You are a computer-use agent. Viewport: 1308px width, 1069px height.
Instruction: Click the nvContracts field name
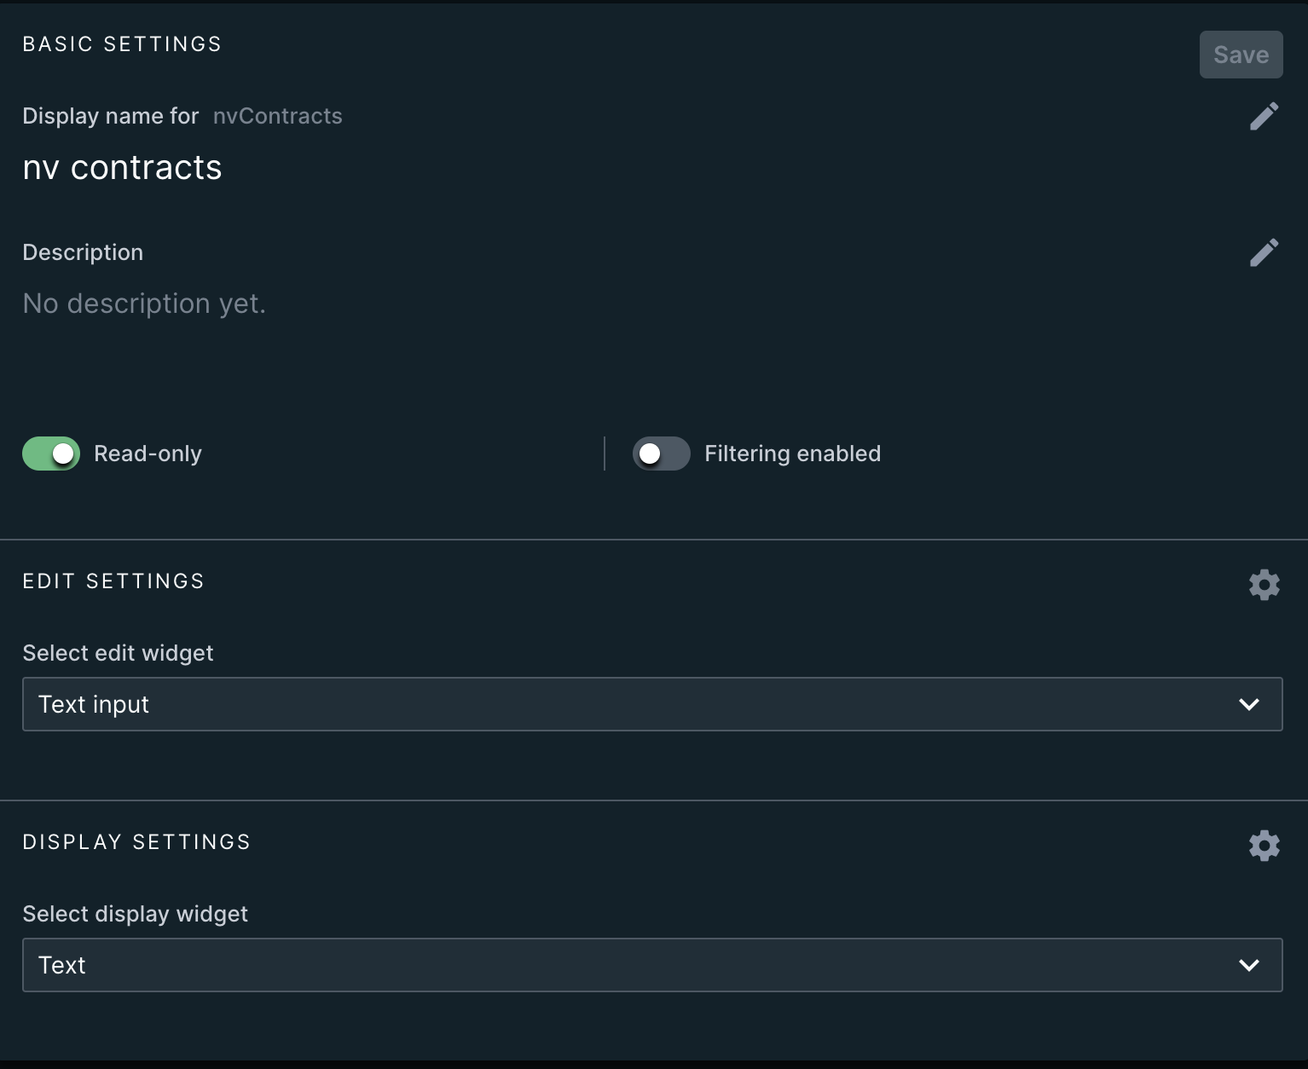[x=277, y=116]
